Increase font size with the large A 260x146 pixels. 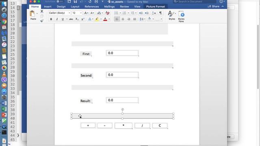[x=86, y=13]
